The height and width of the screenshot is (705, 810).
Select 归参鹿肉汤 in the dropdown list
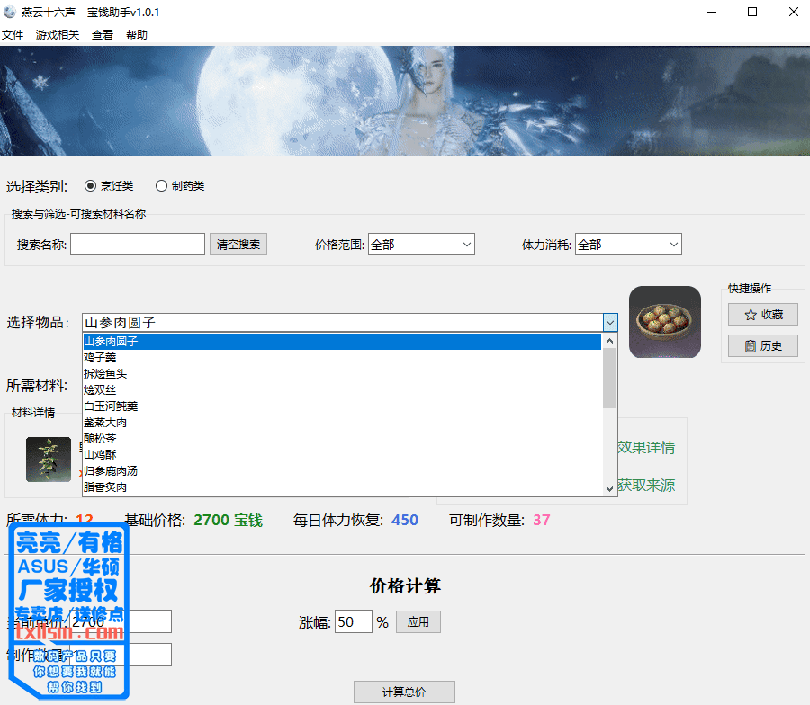click(x=342, y=470)
